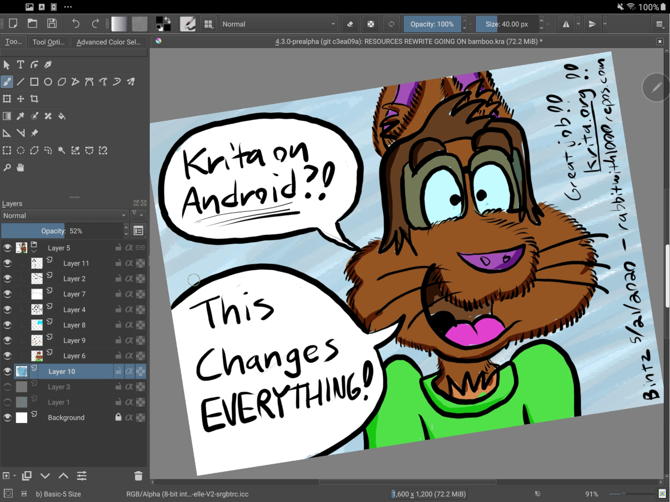Enable vertical mirror tool
This screenshot has height=502, width=670.
592,24
